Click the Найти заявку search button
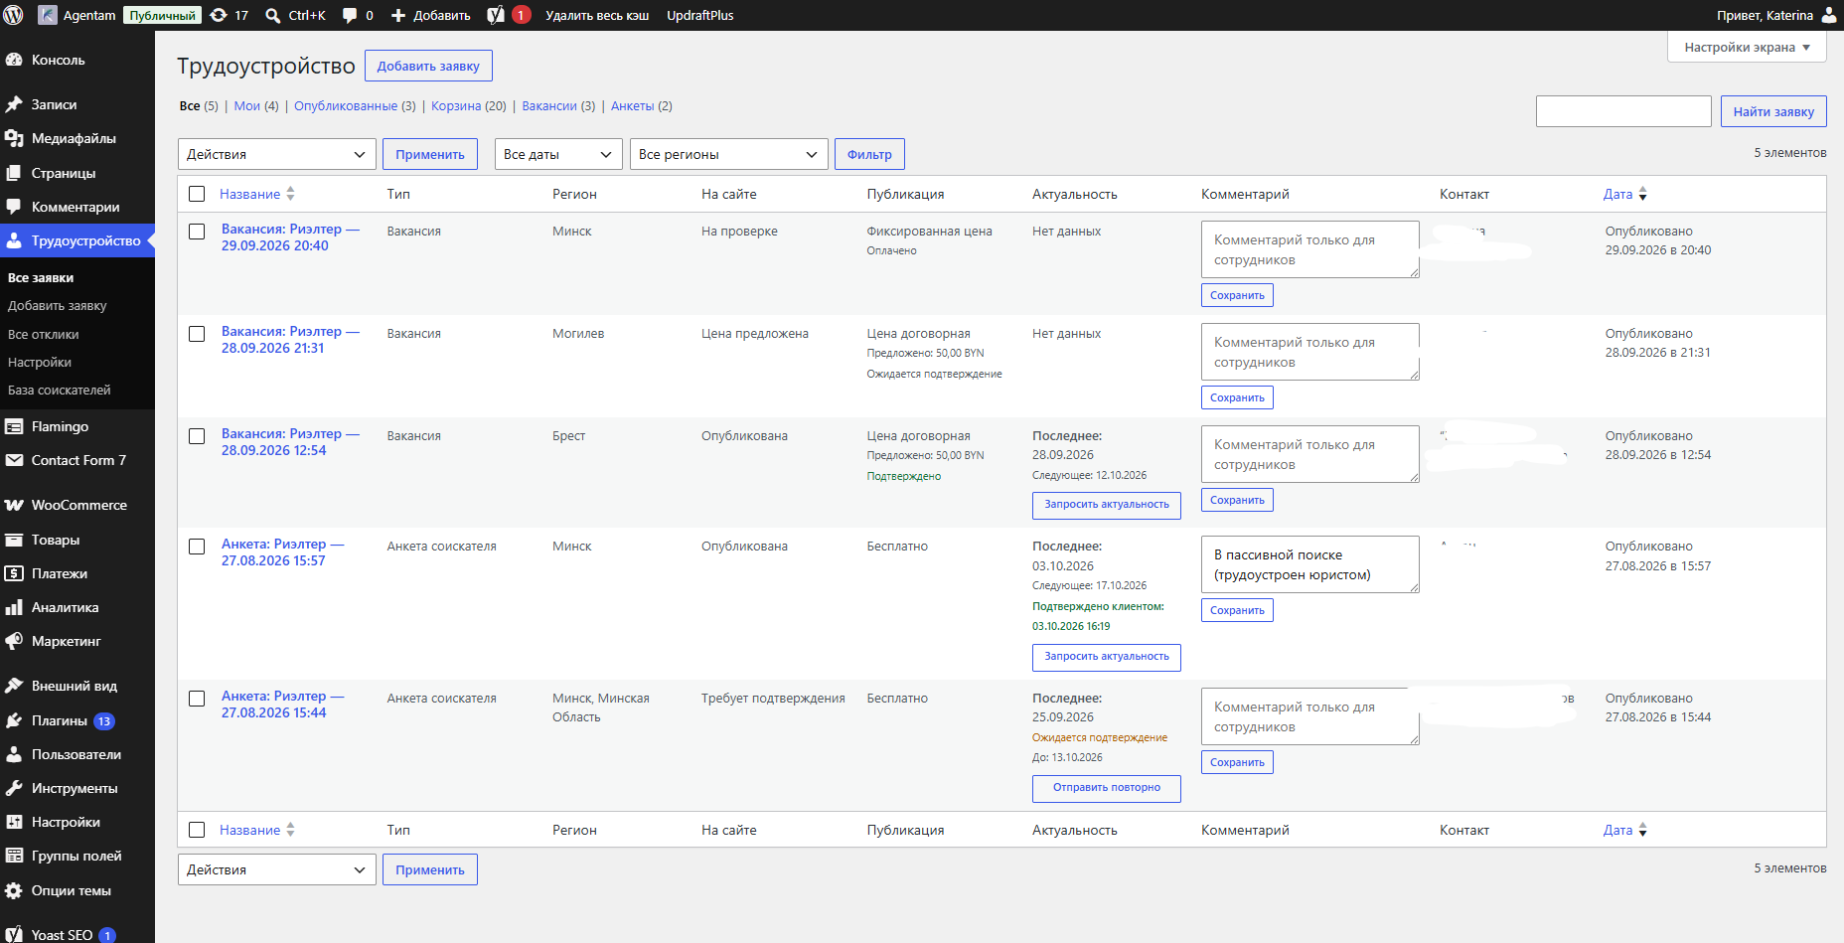 tap(1773, 111)
